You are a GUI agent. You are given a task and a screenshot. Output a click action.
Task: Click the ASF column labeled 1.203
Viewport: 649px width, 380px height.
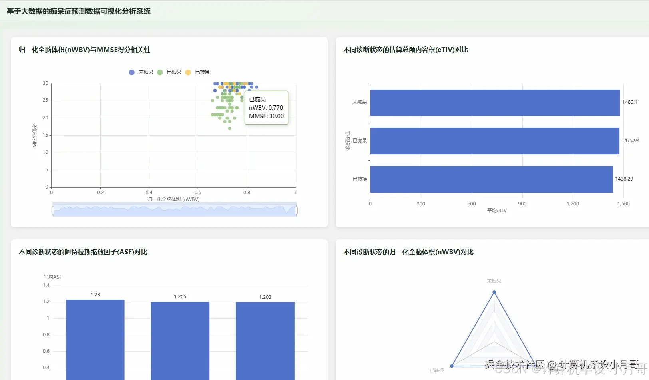pos(265,341)
